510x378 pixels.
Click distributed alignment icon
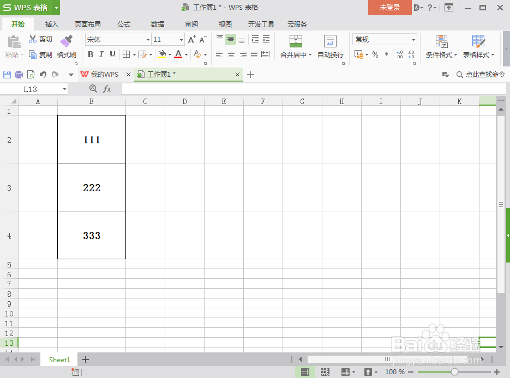[266, 54]
